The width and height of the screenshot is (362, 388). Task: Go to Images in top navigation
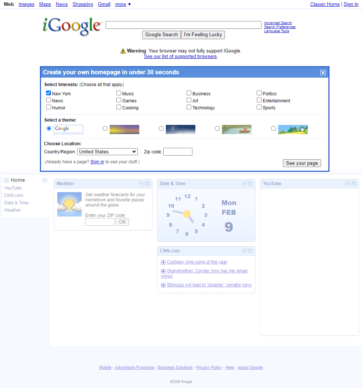tap(27, 4)
